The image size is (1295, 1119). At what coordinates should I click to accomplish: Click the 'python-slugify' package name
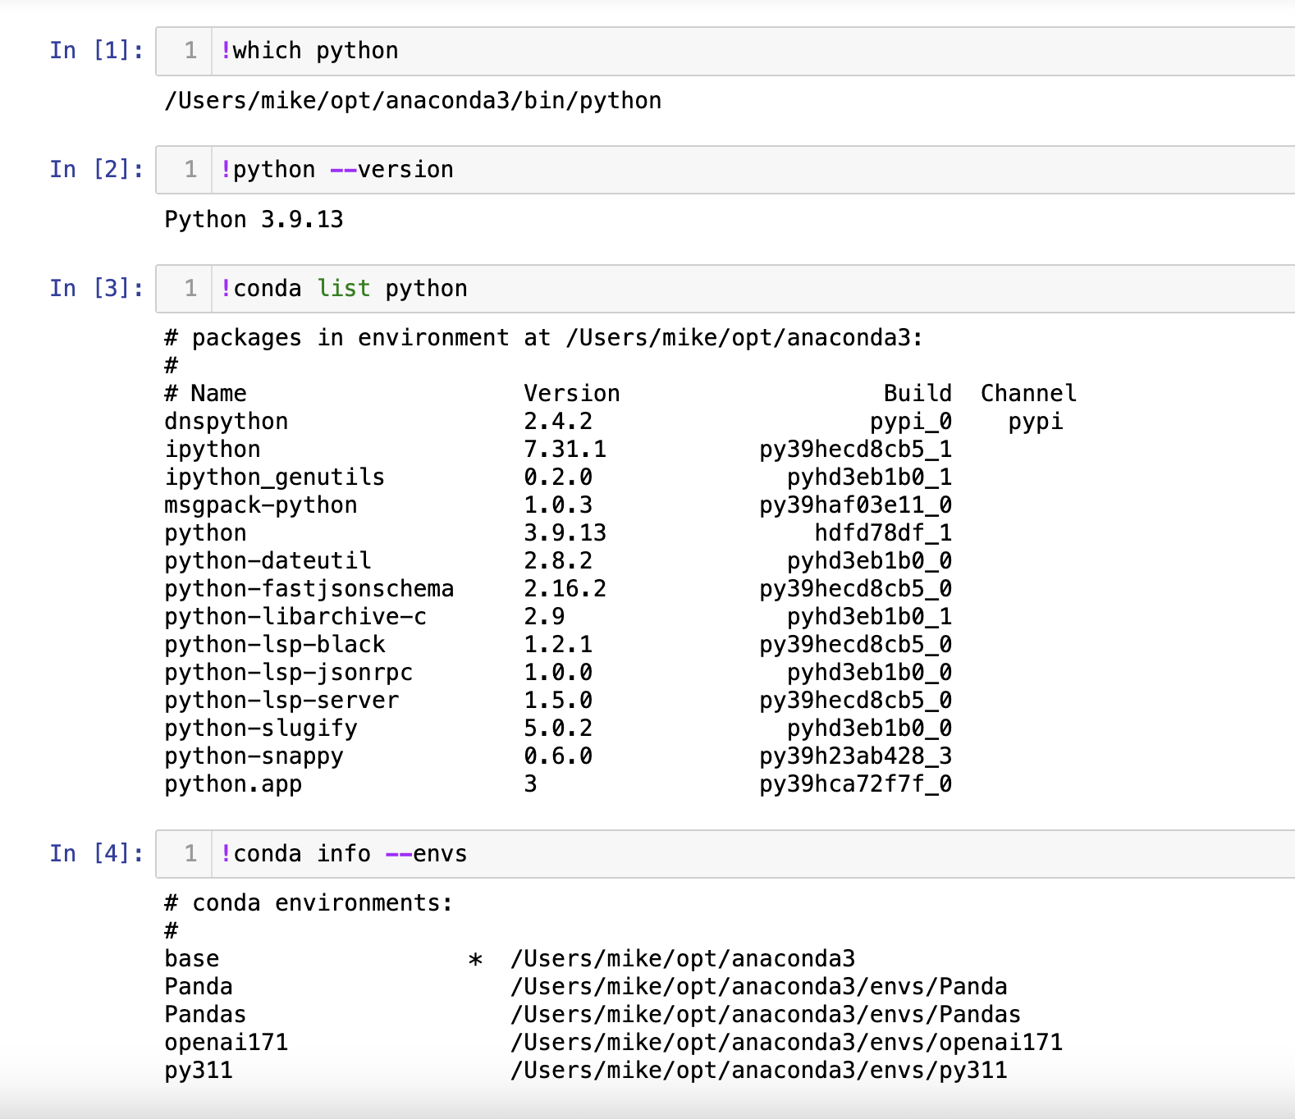pos(261,728)
